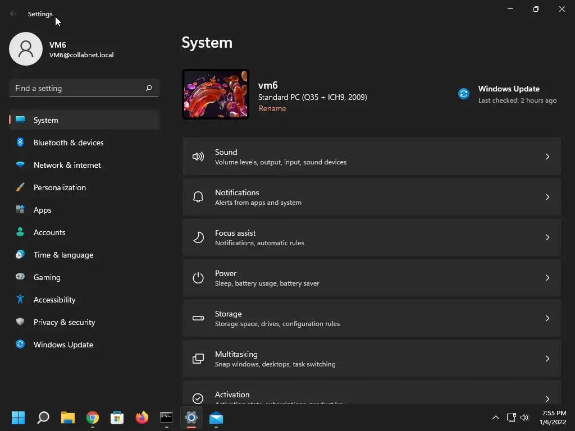Open the Notifications row chevron
This screenshot has width=575, height=431.
click(547, 197)
